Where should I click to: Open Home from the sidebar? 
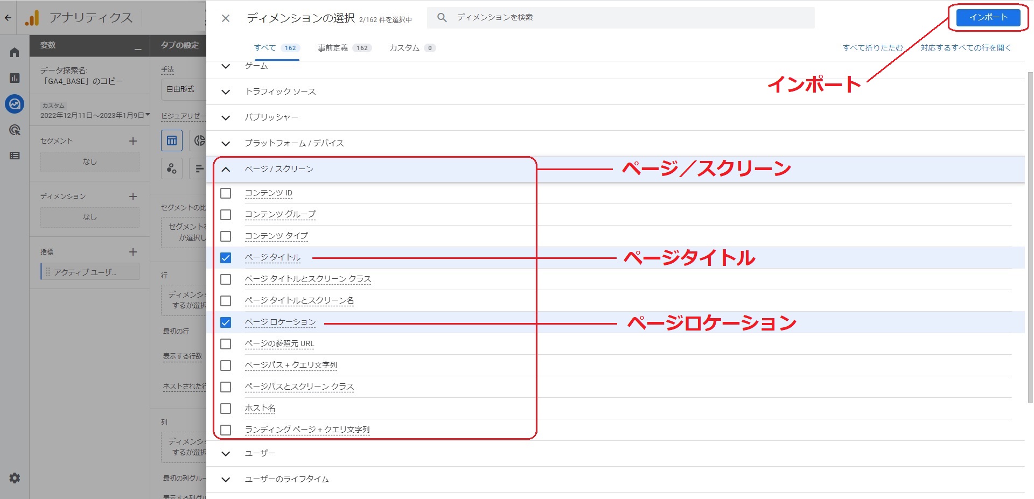pyautogui.click(x=15, y=52)
